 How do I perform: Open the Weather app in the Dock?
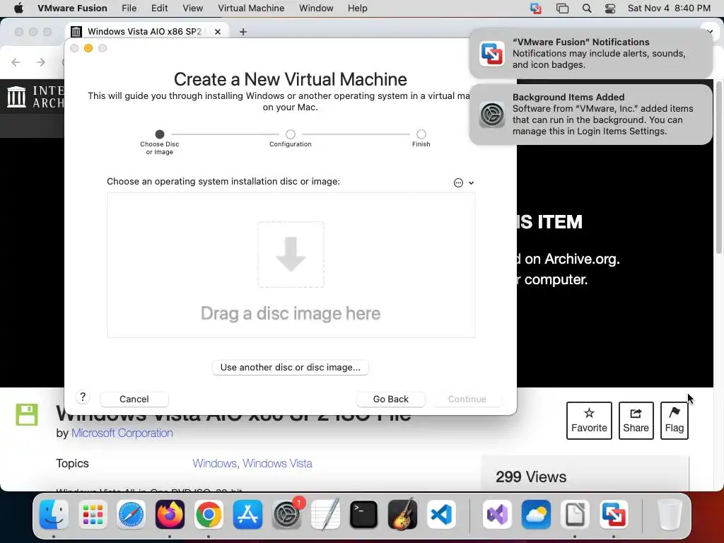536,515
